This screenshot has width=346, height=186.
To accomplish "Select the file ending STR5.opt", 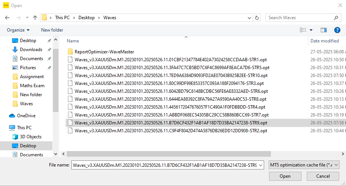I will click(172, 68).
